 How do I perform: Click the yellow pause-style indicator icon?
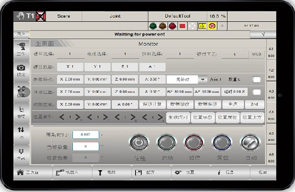(x=202, y=26)
